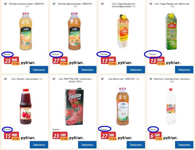Click Заказать for the Nargiz pomegranate juice
195x150 pixels.
39,145
